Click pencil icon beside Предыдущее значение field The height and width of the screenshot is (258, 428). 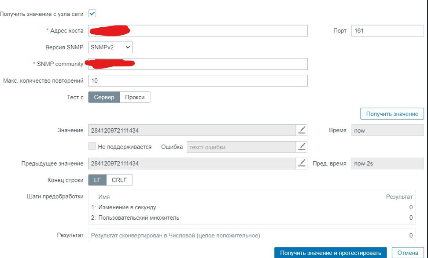(x=302, y=163)
